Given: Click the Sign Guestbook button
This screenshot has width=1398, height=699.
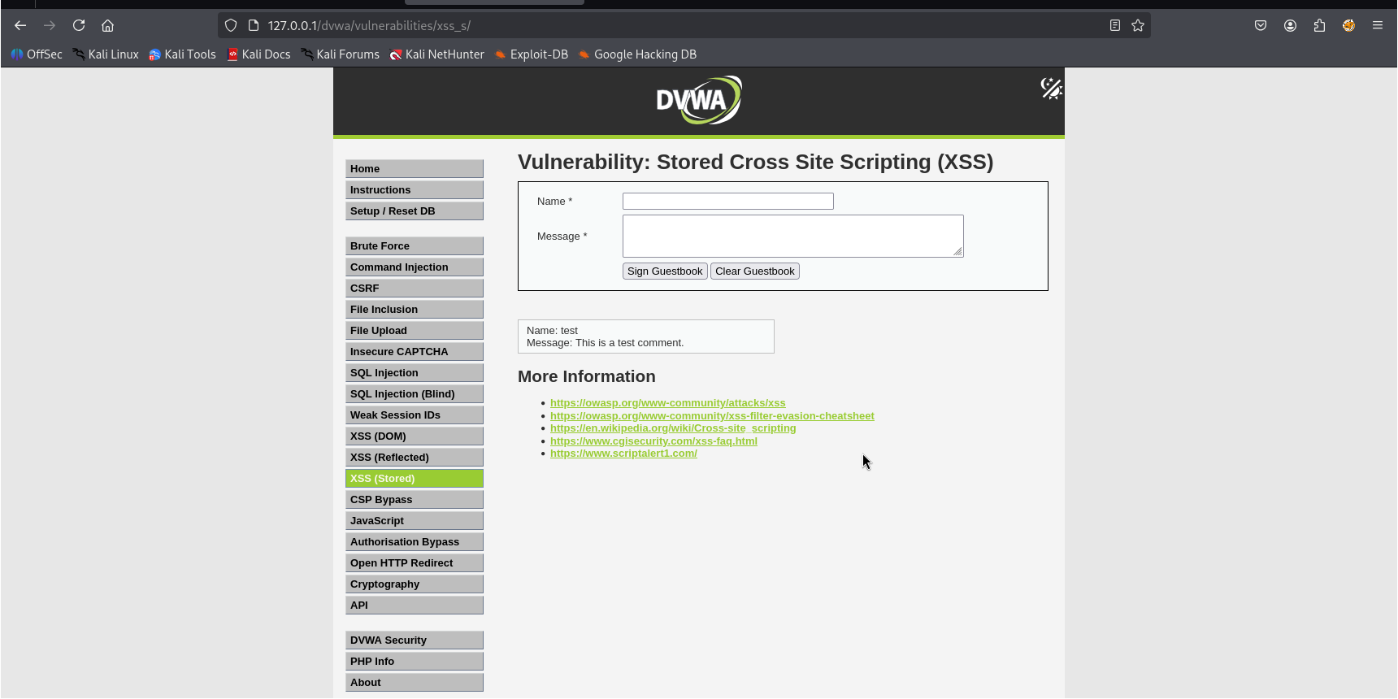Looking at the screenshot, I should (665, 271).
